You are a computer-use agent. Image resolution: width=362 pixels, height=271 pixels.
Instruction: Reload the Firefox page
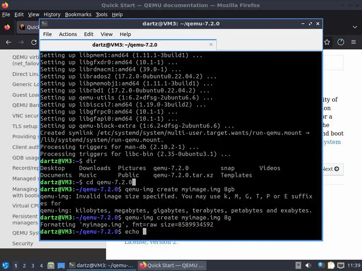click(34, 42)
